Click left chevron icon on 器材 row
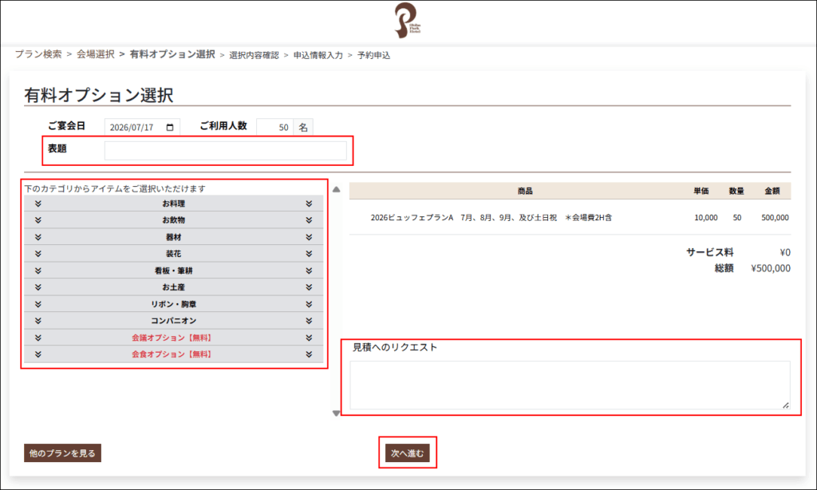The height and width of the screenshot is (490, 817). coord(37,237)
